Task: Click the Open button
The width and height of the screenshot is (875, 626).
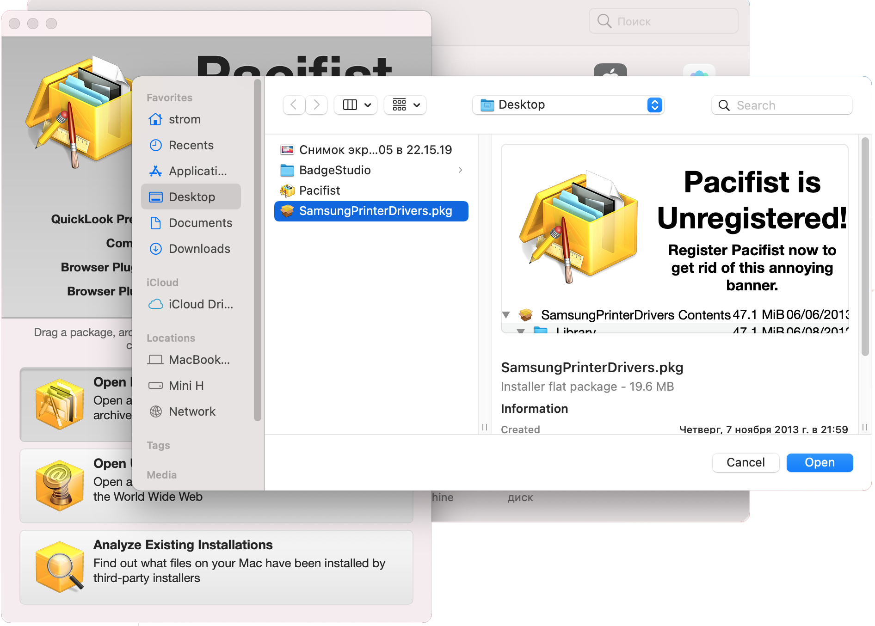Action: tap(820, 462)
